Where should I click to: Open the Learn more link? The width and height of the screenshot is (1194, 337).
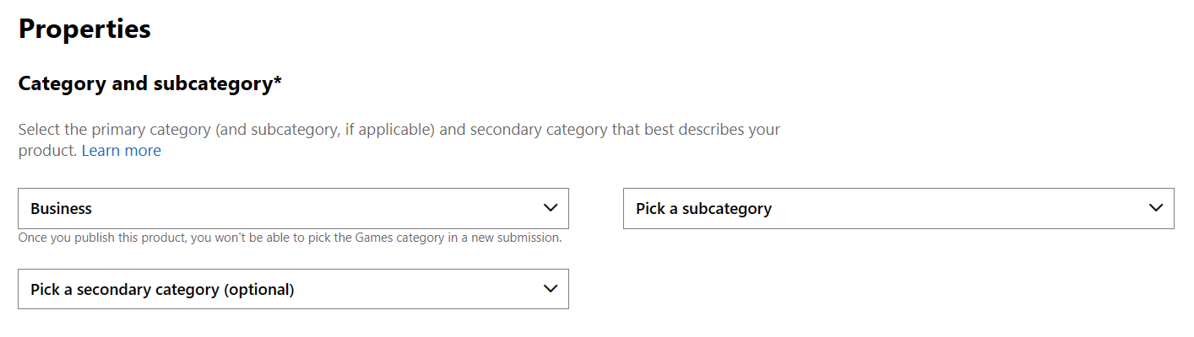(121, 151)
